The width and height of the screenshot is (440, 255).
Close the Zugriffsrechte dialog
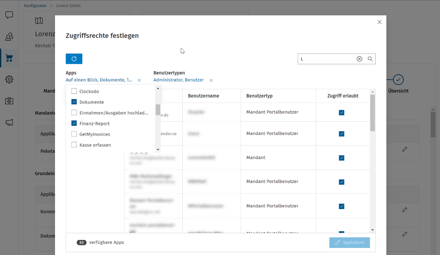[x=380, y=22]
